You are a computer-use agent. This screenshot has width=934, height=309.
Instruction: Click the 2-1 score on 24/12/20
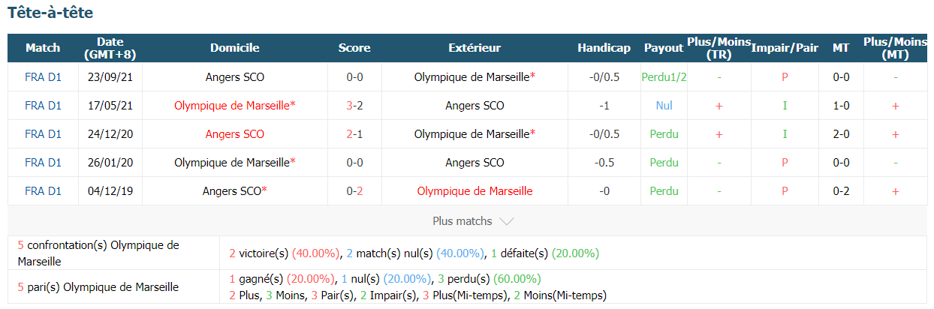tap(354, 133)
